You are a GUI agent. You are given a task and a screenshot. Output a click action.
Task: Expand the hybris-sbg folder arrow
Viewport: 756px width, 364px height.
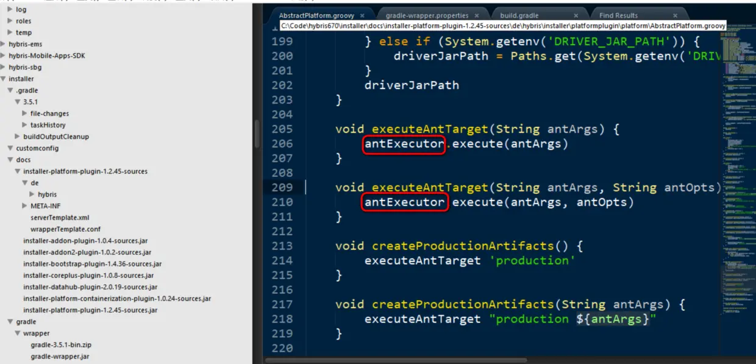pyautogui.click(x=4, y=67)
